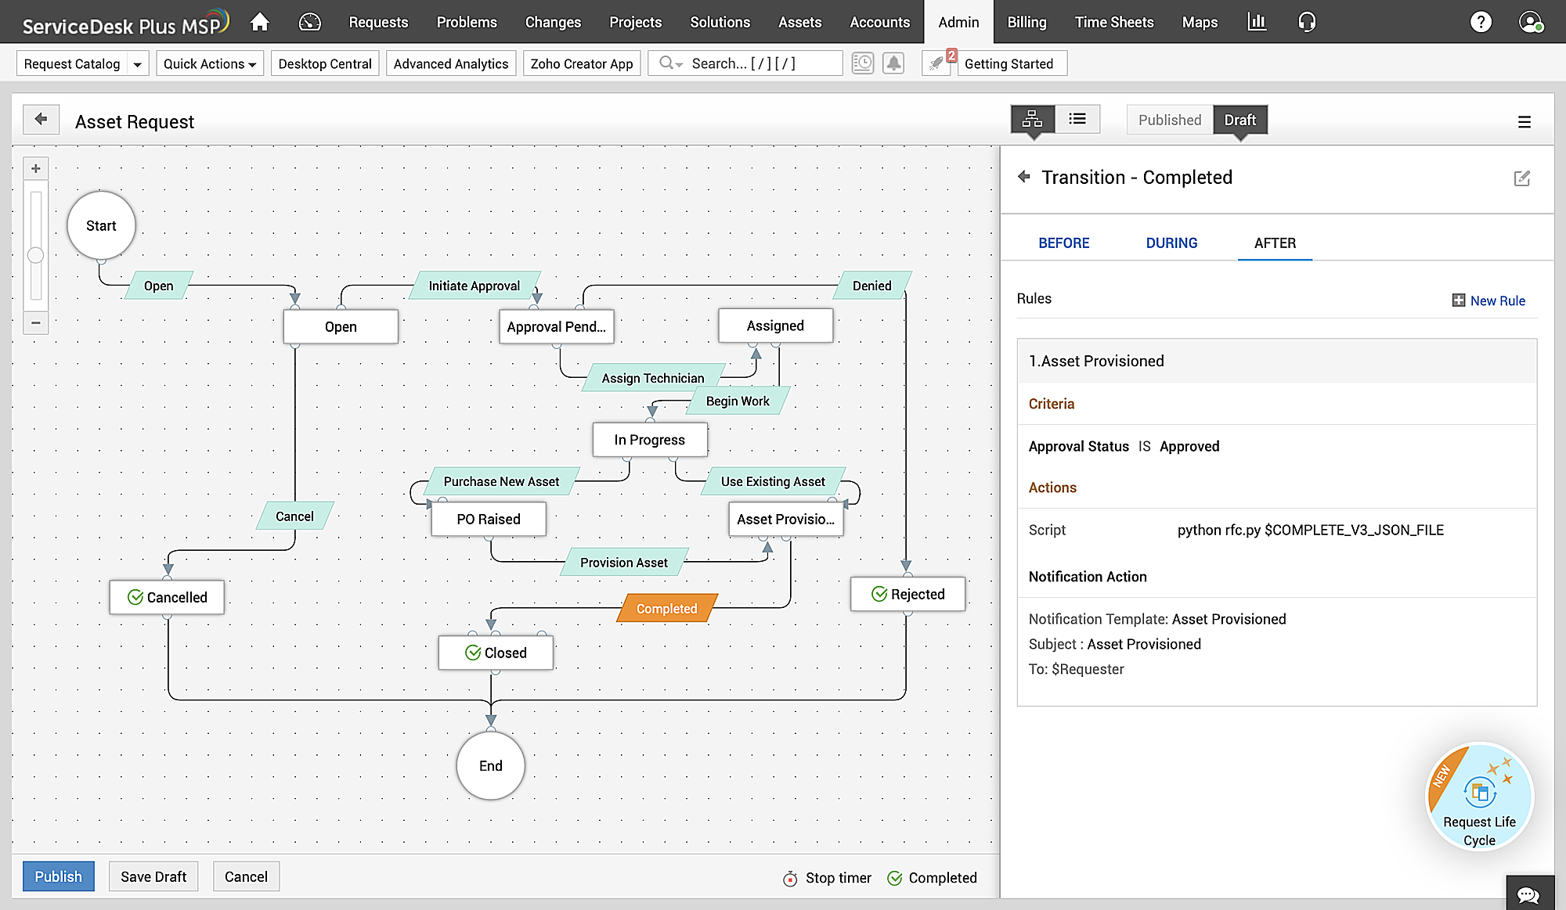
Task: Open the bell notifications icon
Action: point(893,63)
